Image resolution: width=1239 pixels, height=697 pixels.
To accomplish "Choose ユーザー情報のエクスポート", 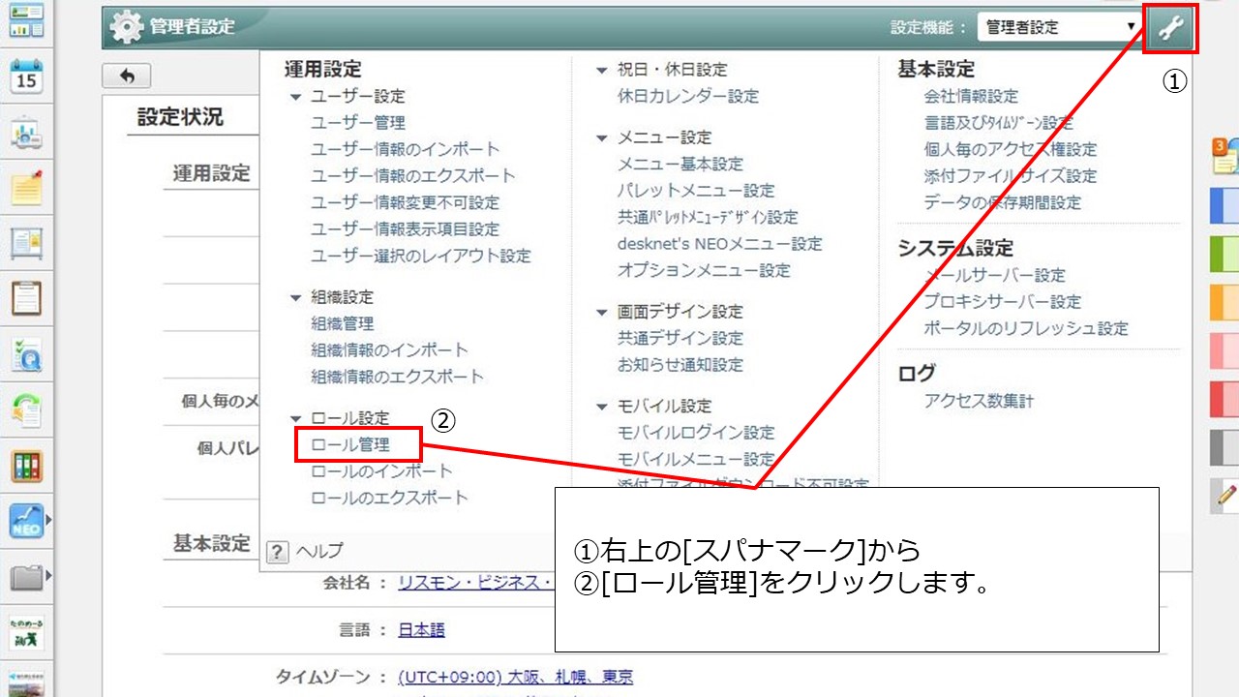I will click(413, 175).
